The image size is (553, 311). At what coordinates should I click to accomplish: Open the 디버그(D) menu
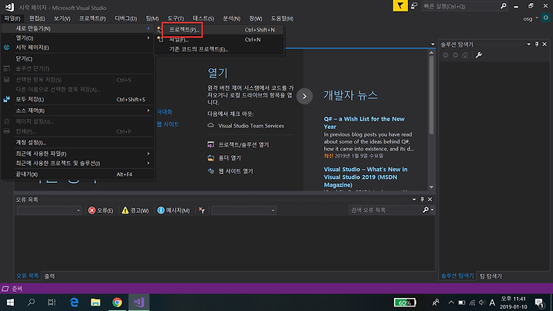click(x=125, y=18)
